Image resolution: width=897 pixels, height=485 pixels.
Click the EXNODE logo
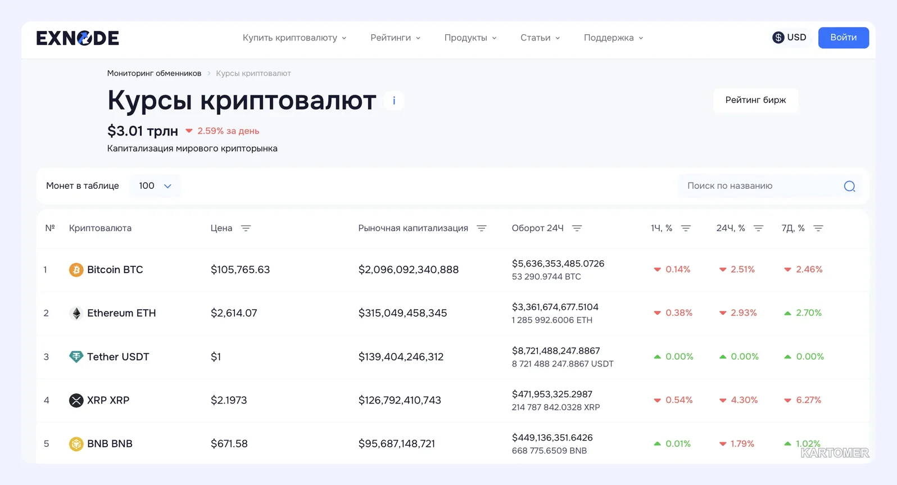[78, 38]
